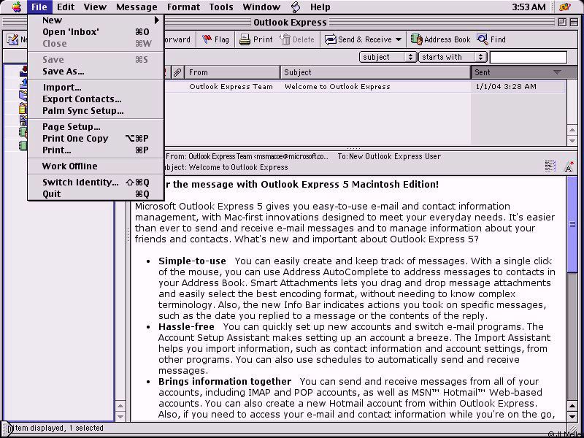Open the Apple menu
Screen dimensions: 584x438
[17, 7]
